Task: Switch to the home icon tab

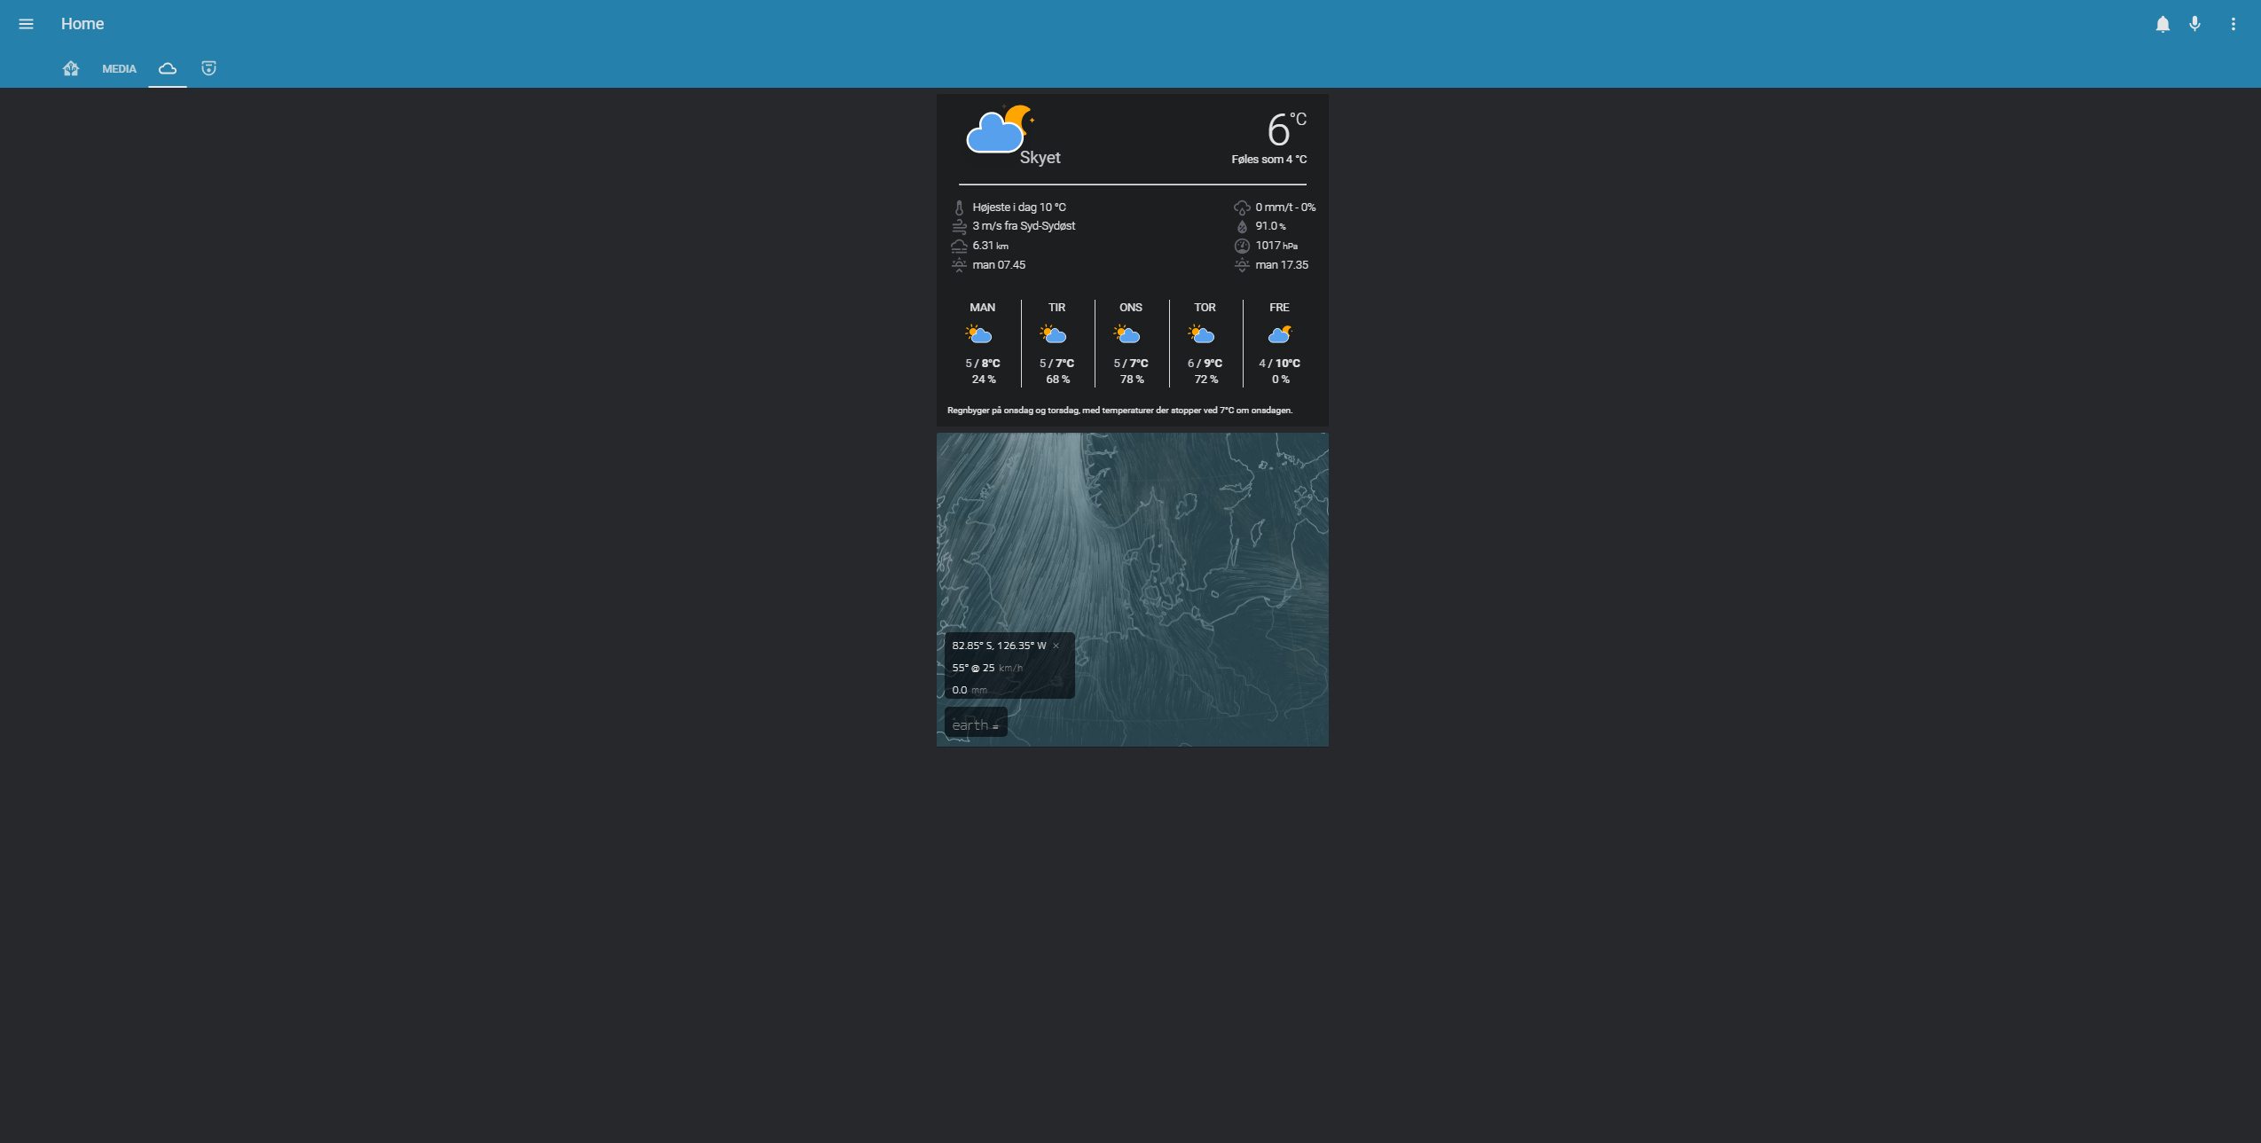Action: pos(71,68)
